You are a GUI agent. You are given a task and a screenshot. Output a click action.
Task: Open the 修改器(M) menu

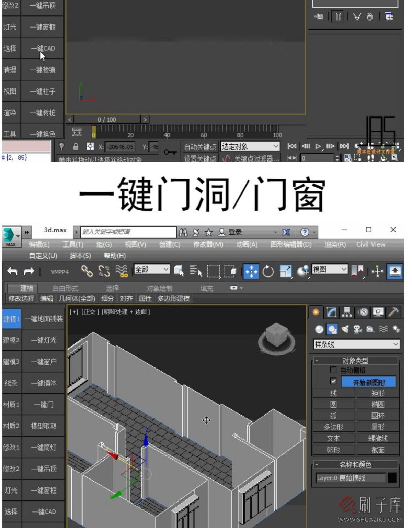coord(208,244)
